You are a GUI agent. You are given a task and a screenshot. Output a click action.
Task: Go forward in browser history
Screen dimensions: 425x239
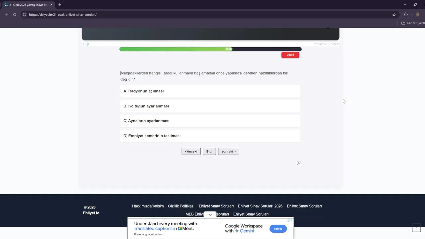pyautogui.click(x=6, y=15)
